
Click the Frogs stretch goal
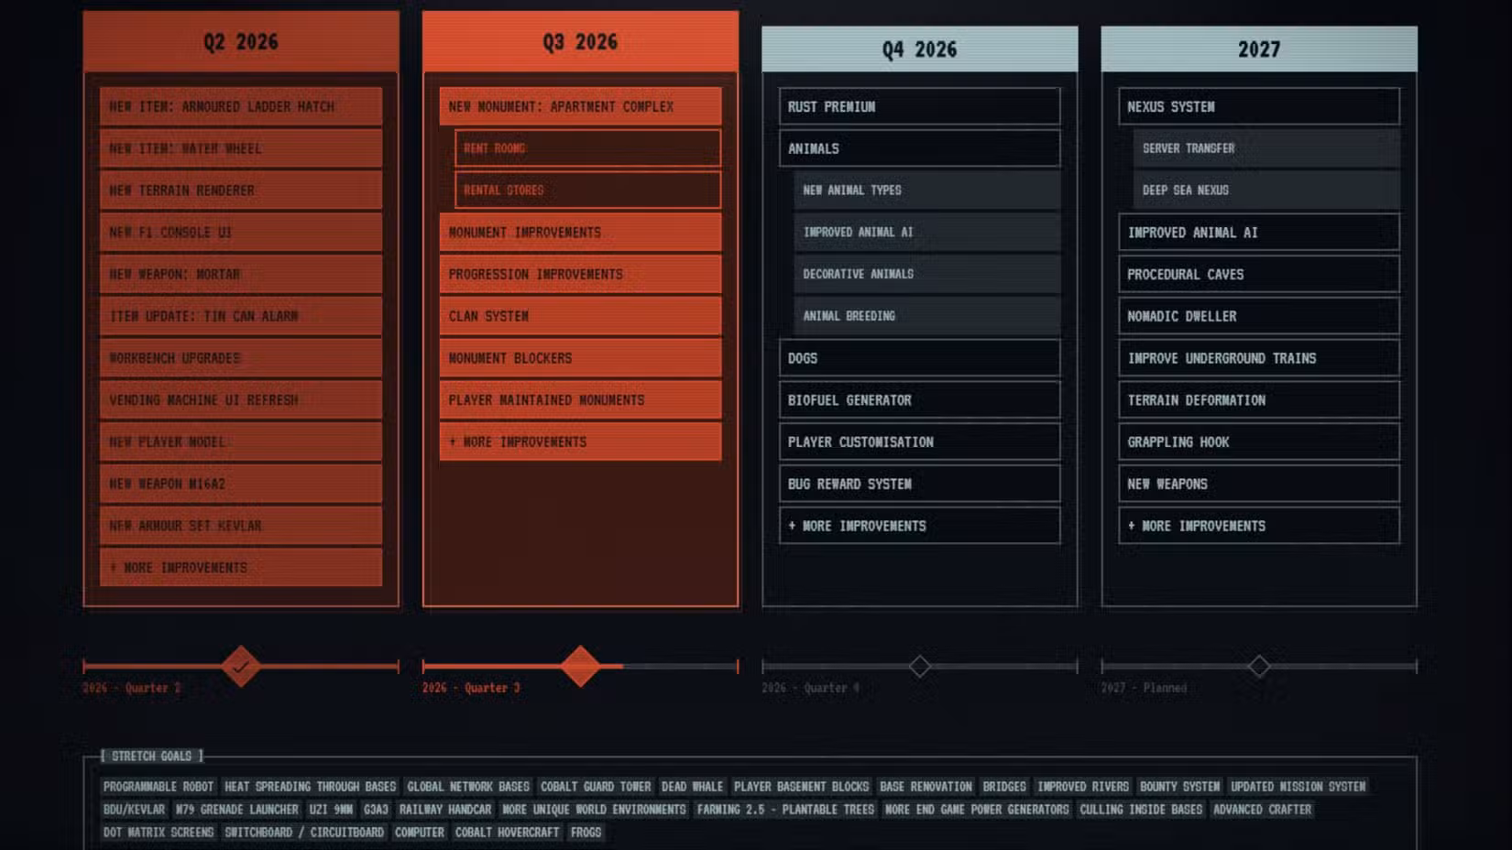pyautogui.click(x=586, y=833)
